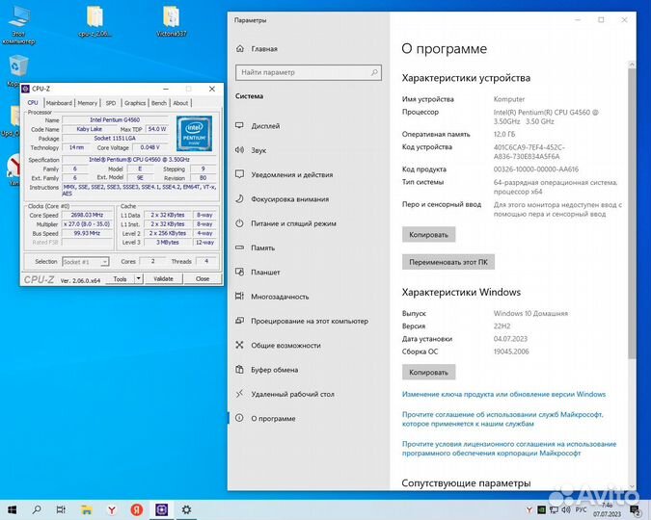This screenshot has height=520, width=651.
Task: Switch to CPU-Z taskbar button
Action: tap(161, 509)
